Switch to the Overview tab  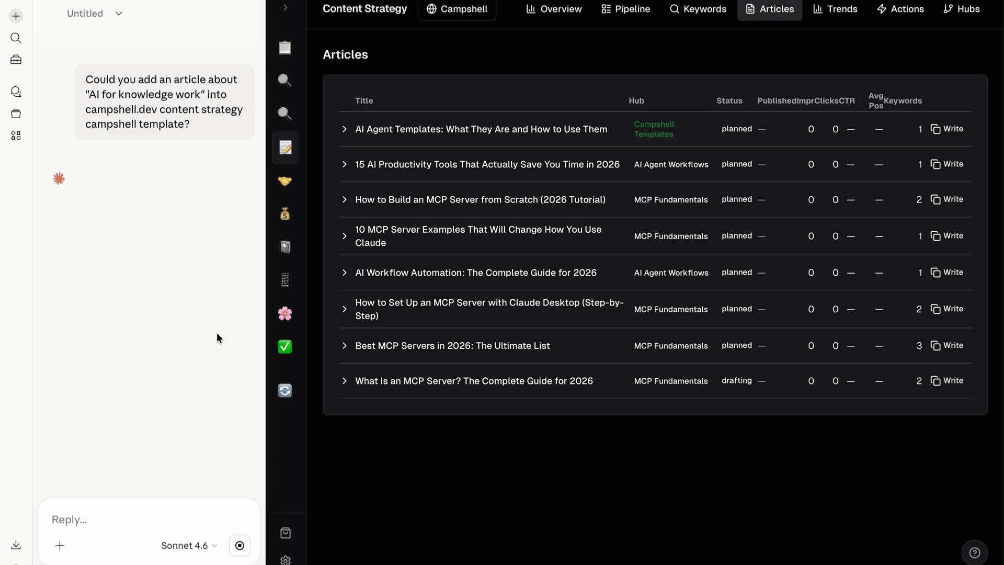pos(554,9)
